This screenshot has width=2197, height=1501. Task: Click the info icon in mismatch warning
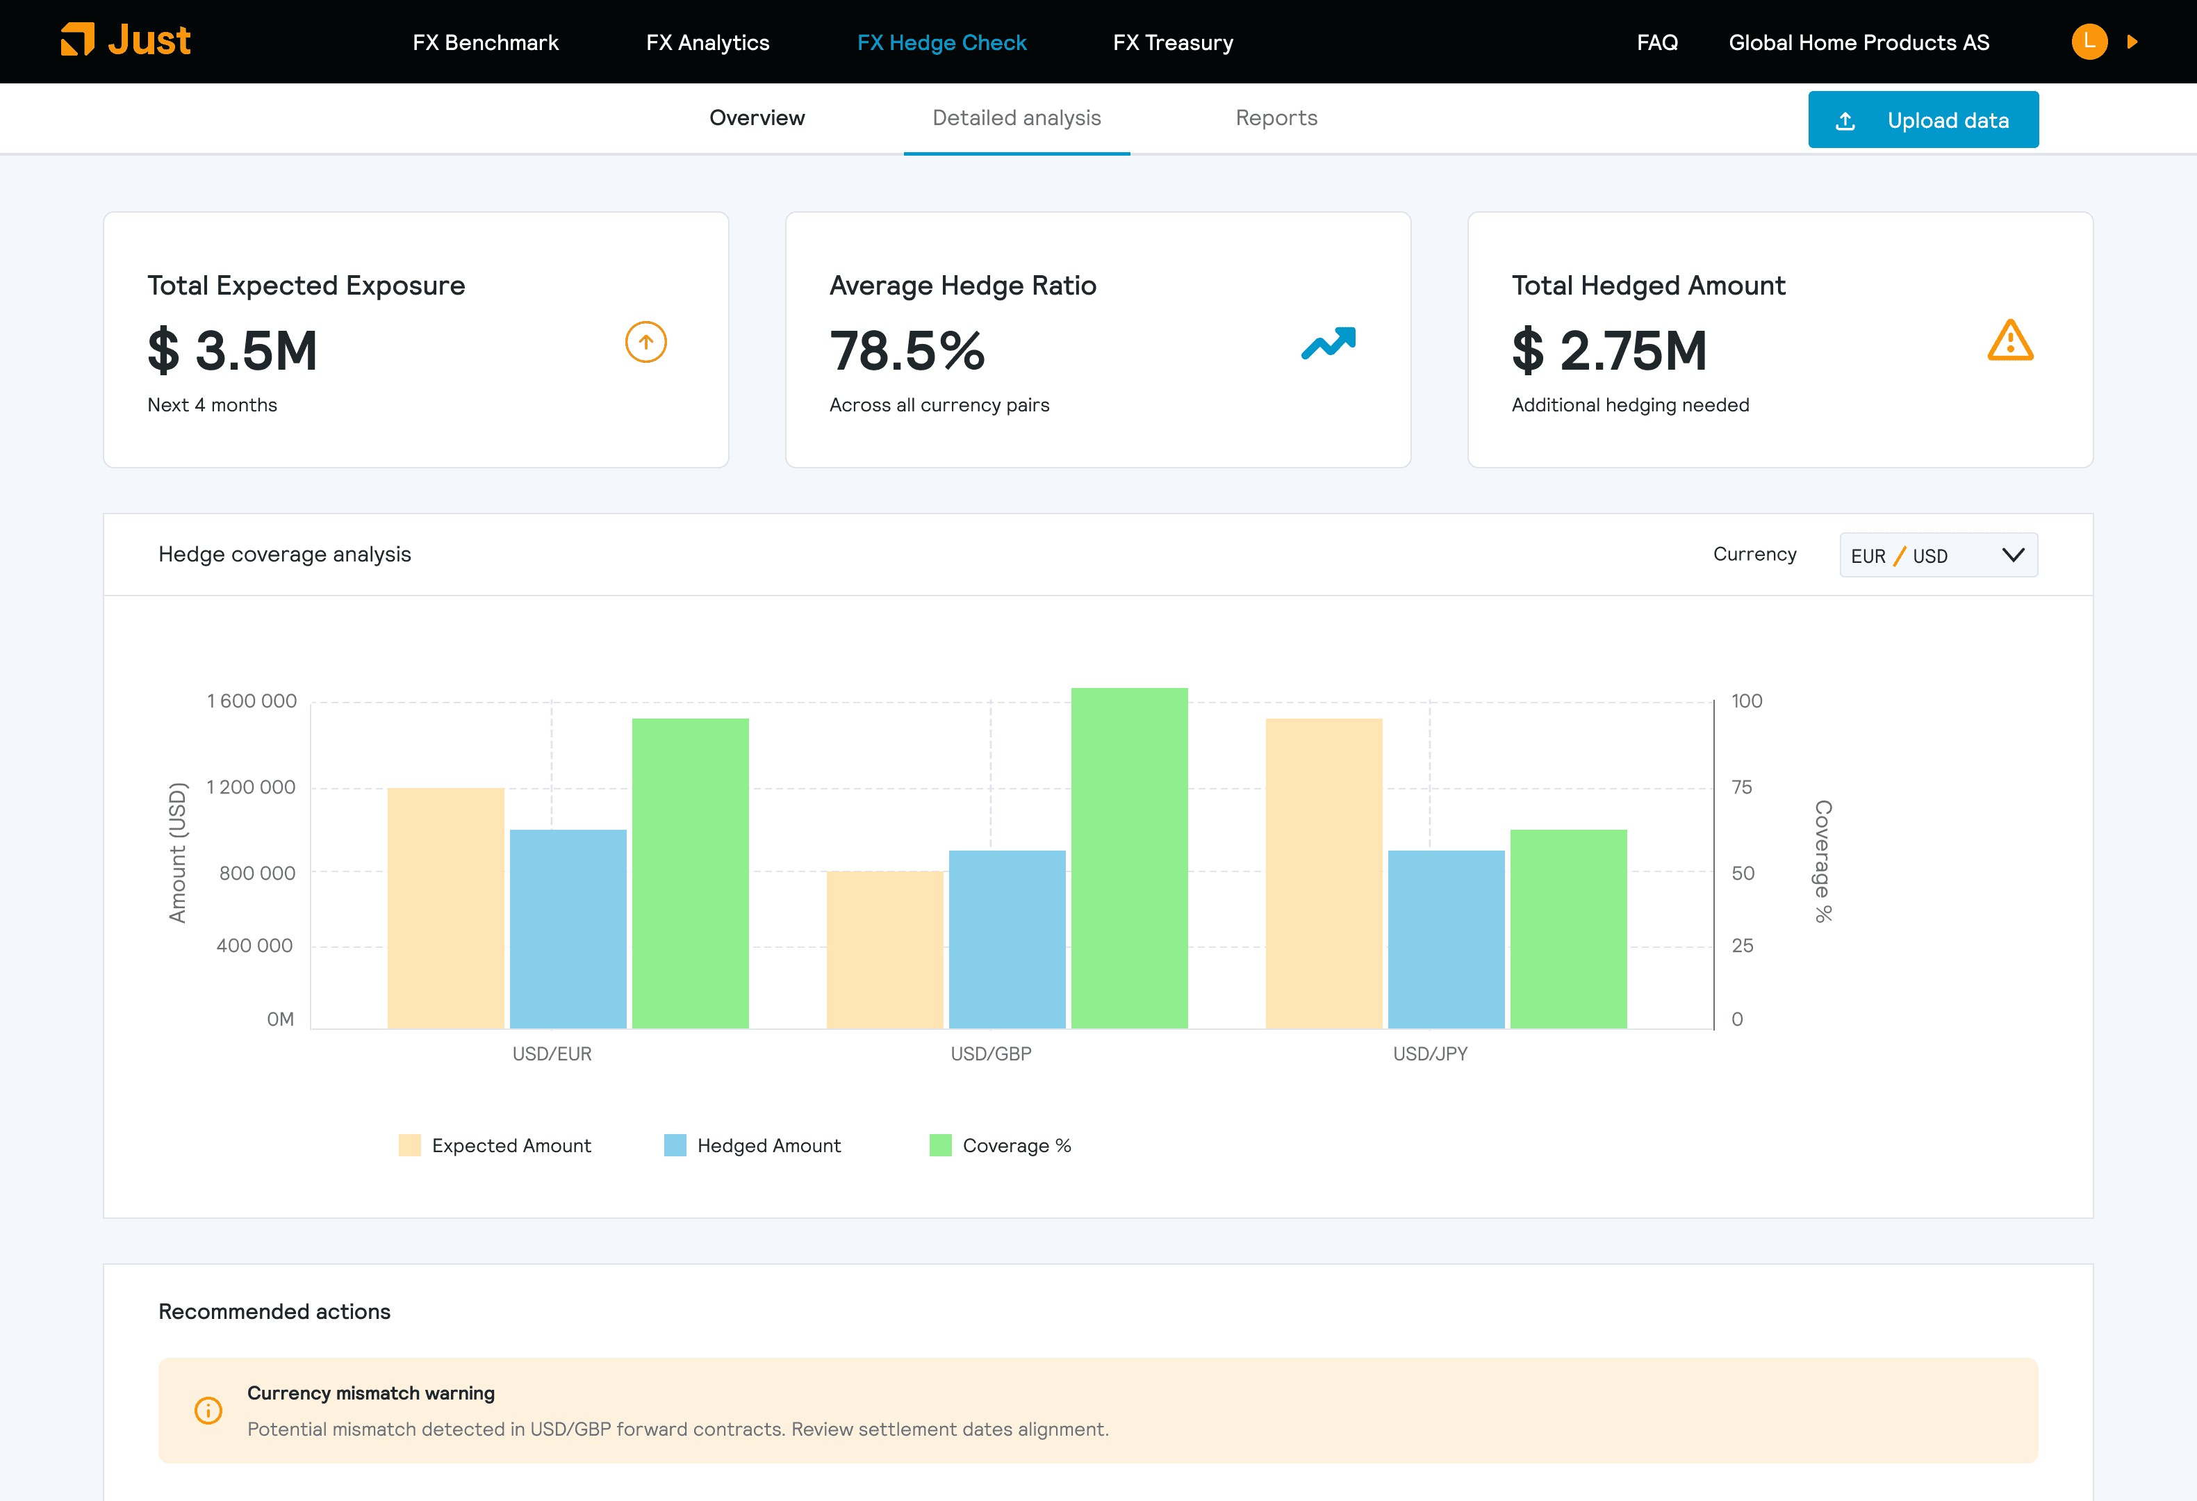[208, 1410]
